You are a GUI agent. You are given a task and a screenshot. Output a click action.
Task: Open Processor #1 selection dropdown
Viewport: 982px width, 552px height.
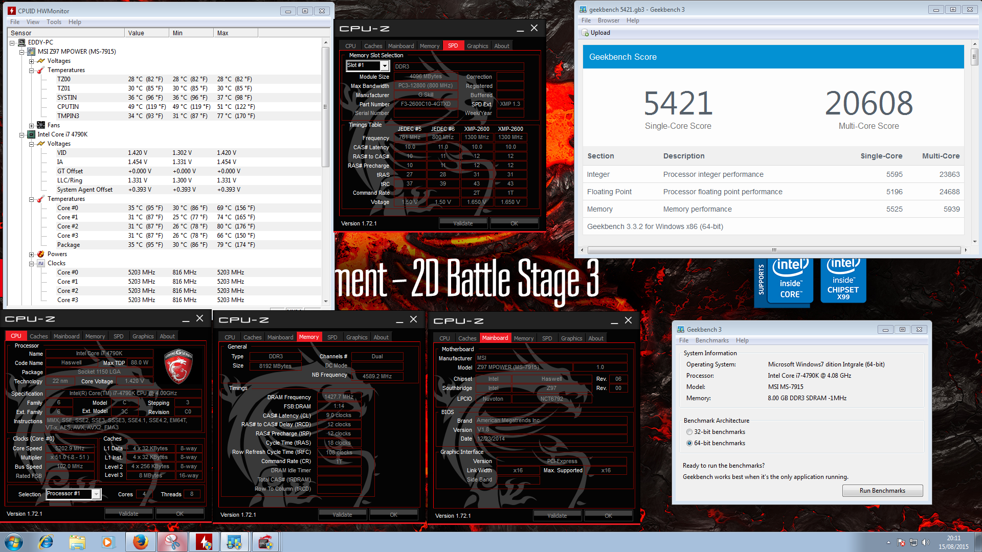coord(96,494)
